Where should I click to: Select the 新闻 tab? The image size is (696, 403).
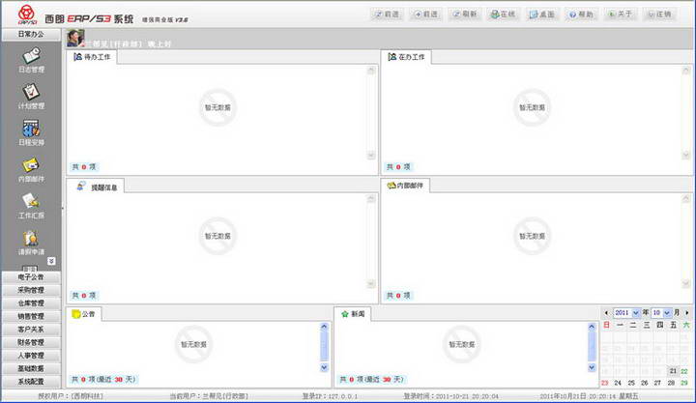coord(353,314)
